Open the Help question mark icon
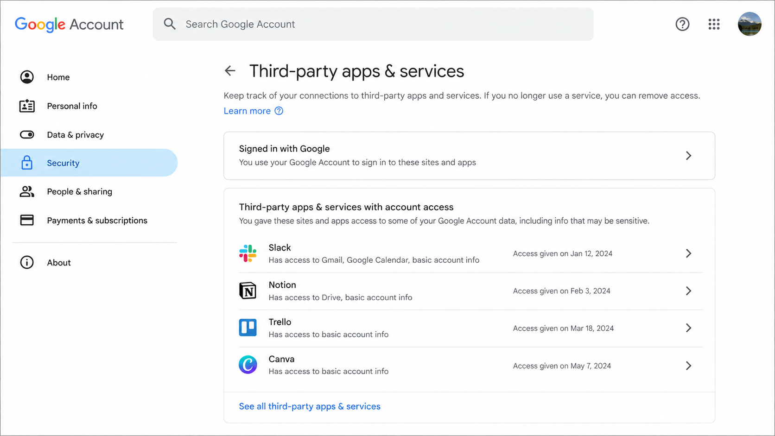 tap(682, 24)
